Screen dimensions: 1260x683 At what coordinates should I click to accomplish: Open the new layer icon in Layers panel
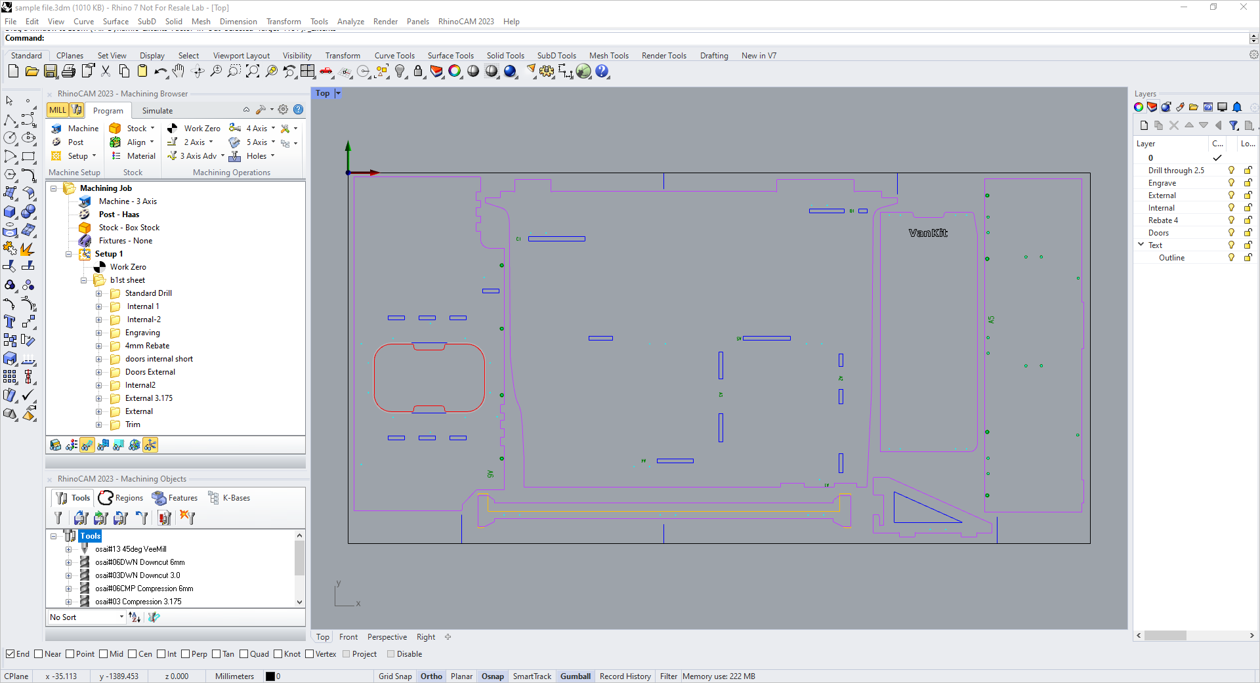tap(1144, 125)
